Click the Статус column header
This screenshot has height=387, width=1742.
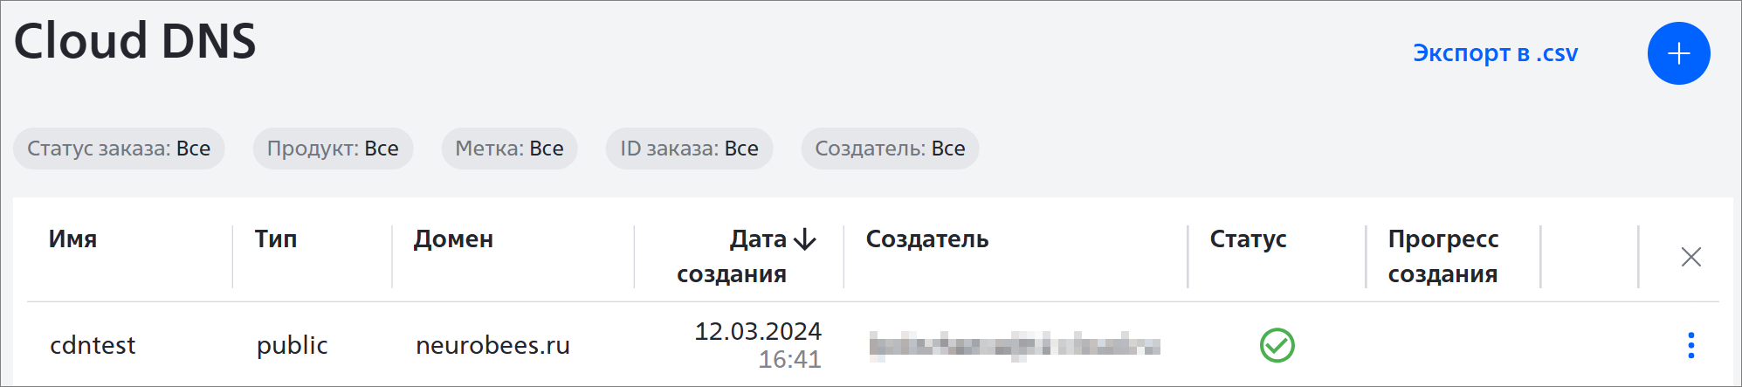1248,239
